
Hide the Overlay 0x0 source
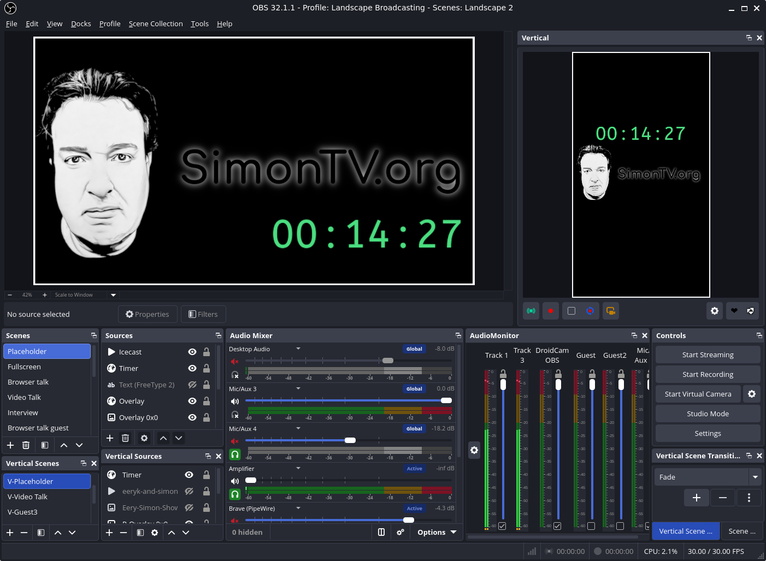pyautogui.click(x=192, y=418)
